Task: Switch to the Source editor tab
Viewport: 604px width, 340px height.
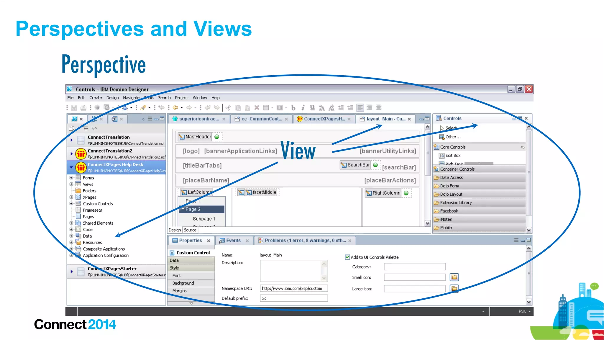Action: click(x=190, y=230)
